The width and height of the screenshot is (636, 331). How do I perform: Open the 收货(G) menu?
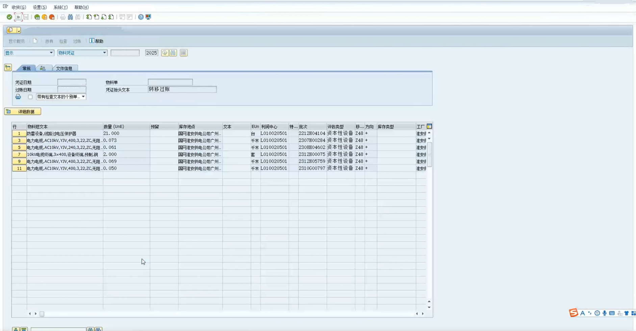point(19,7)
